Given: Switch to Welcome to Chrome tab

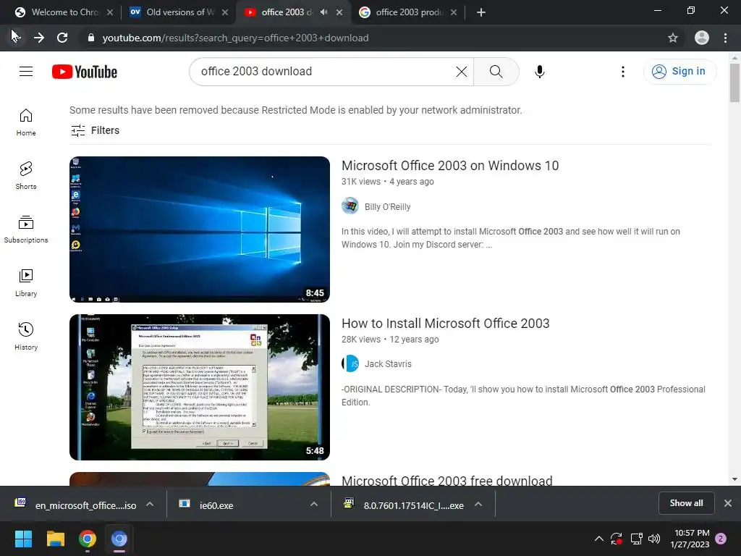Looking at the screenshot, I should [x=64, y=12].
